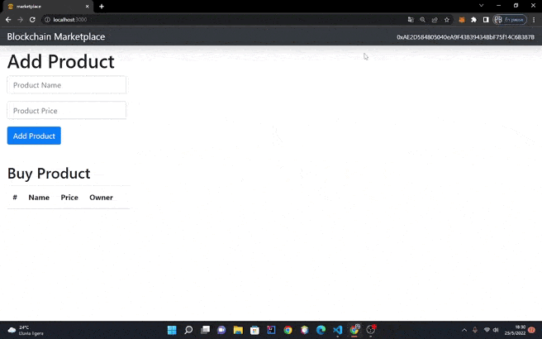The height and width of the screenshot is (339, 542).
Task: Open the notification count badge
Action: pos(532,330)
